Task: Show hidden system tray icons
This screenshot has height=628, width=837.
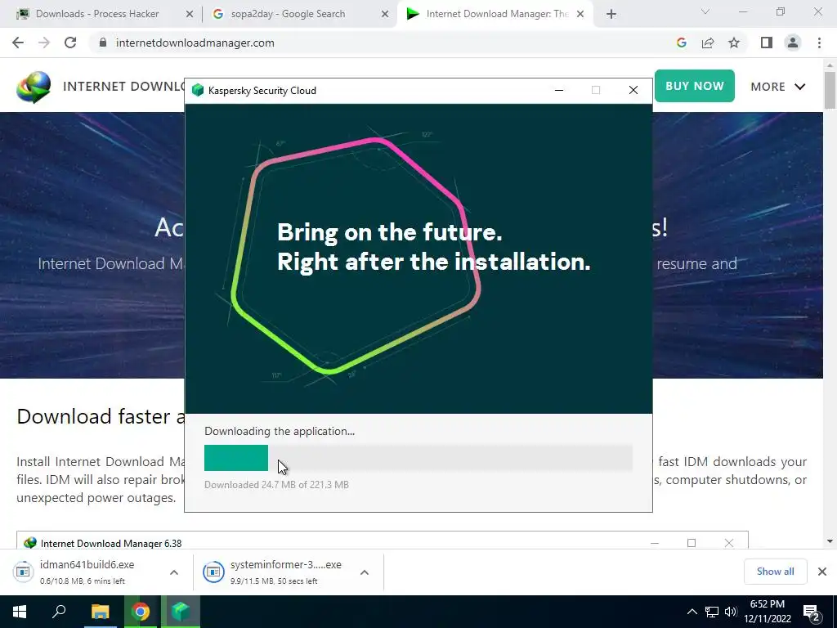Action: 692,612
